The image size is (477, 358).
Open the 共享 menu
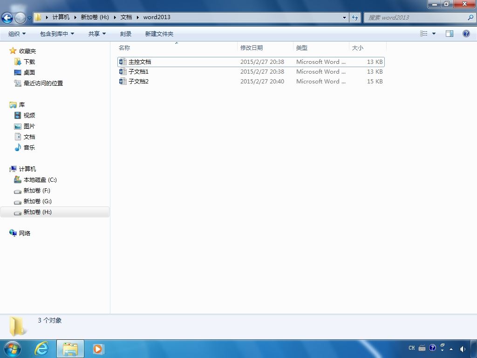pyautogui.click(x=97, y=34)
